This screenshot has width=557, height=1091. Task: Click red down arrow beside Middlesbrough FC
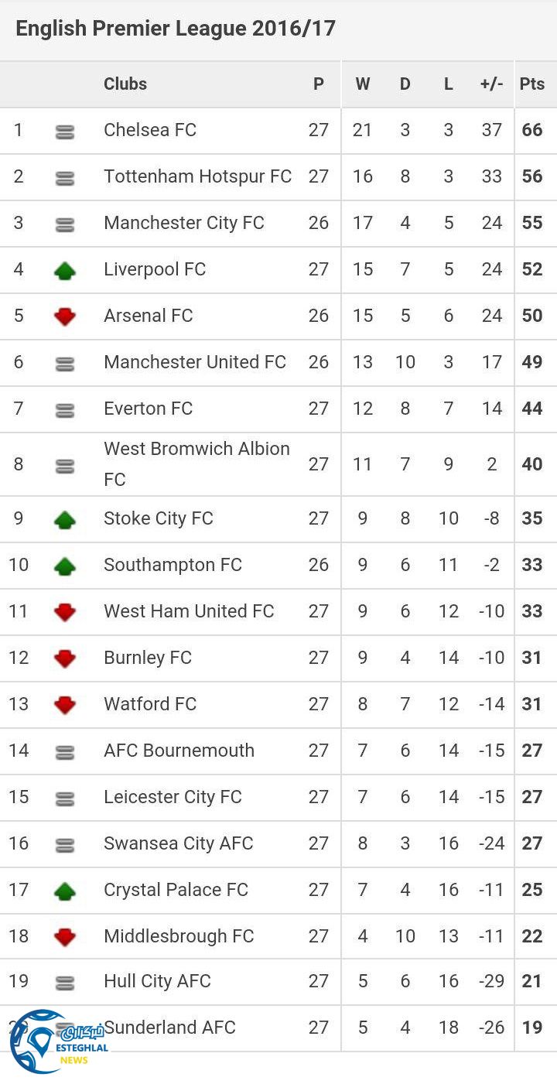pos(65,937)
